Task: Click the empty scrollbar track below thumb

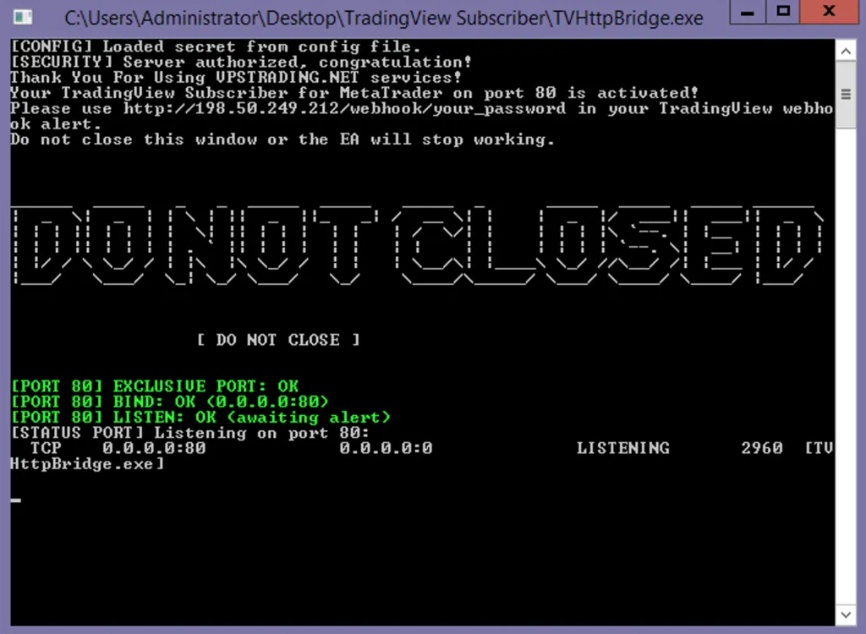Action: (x=846, y=364)
